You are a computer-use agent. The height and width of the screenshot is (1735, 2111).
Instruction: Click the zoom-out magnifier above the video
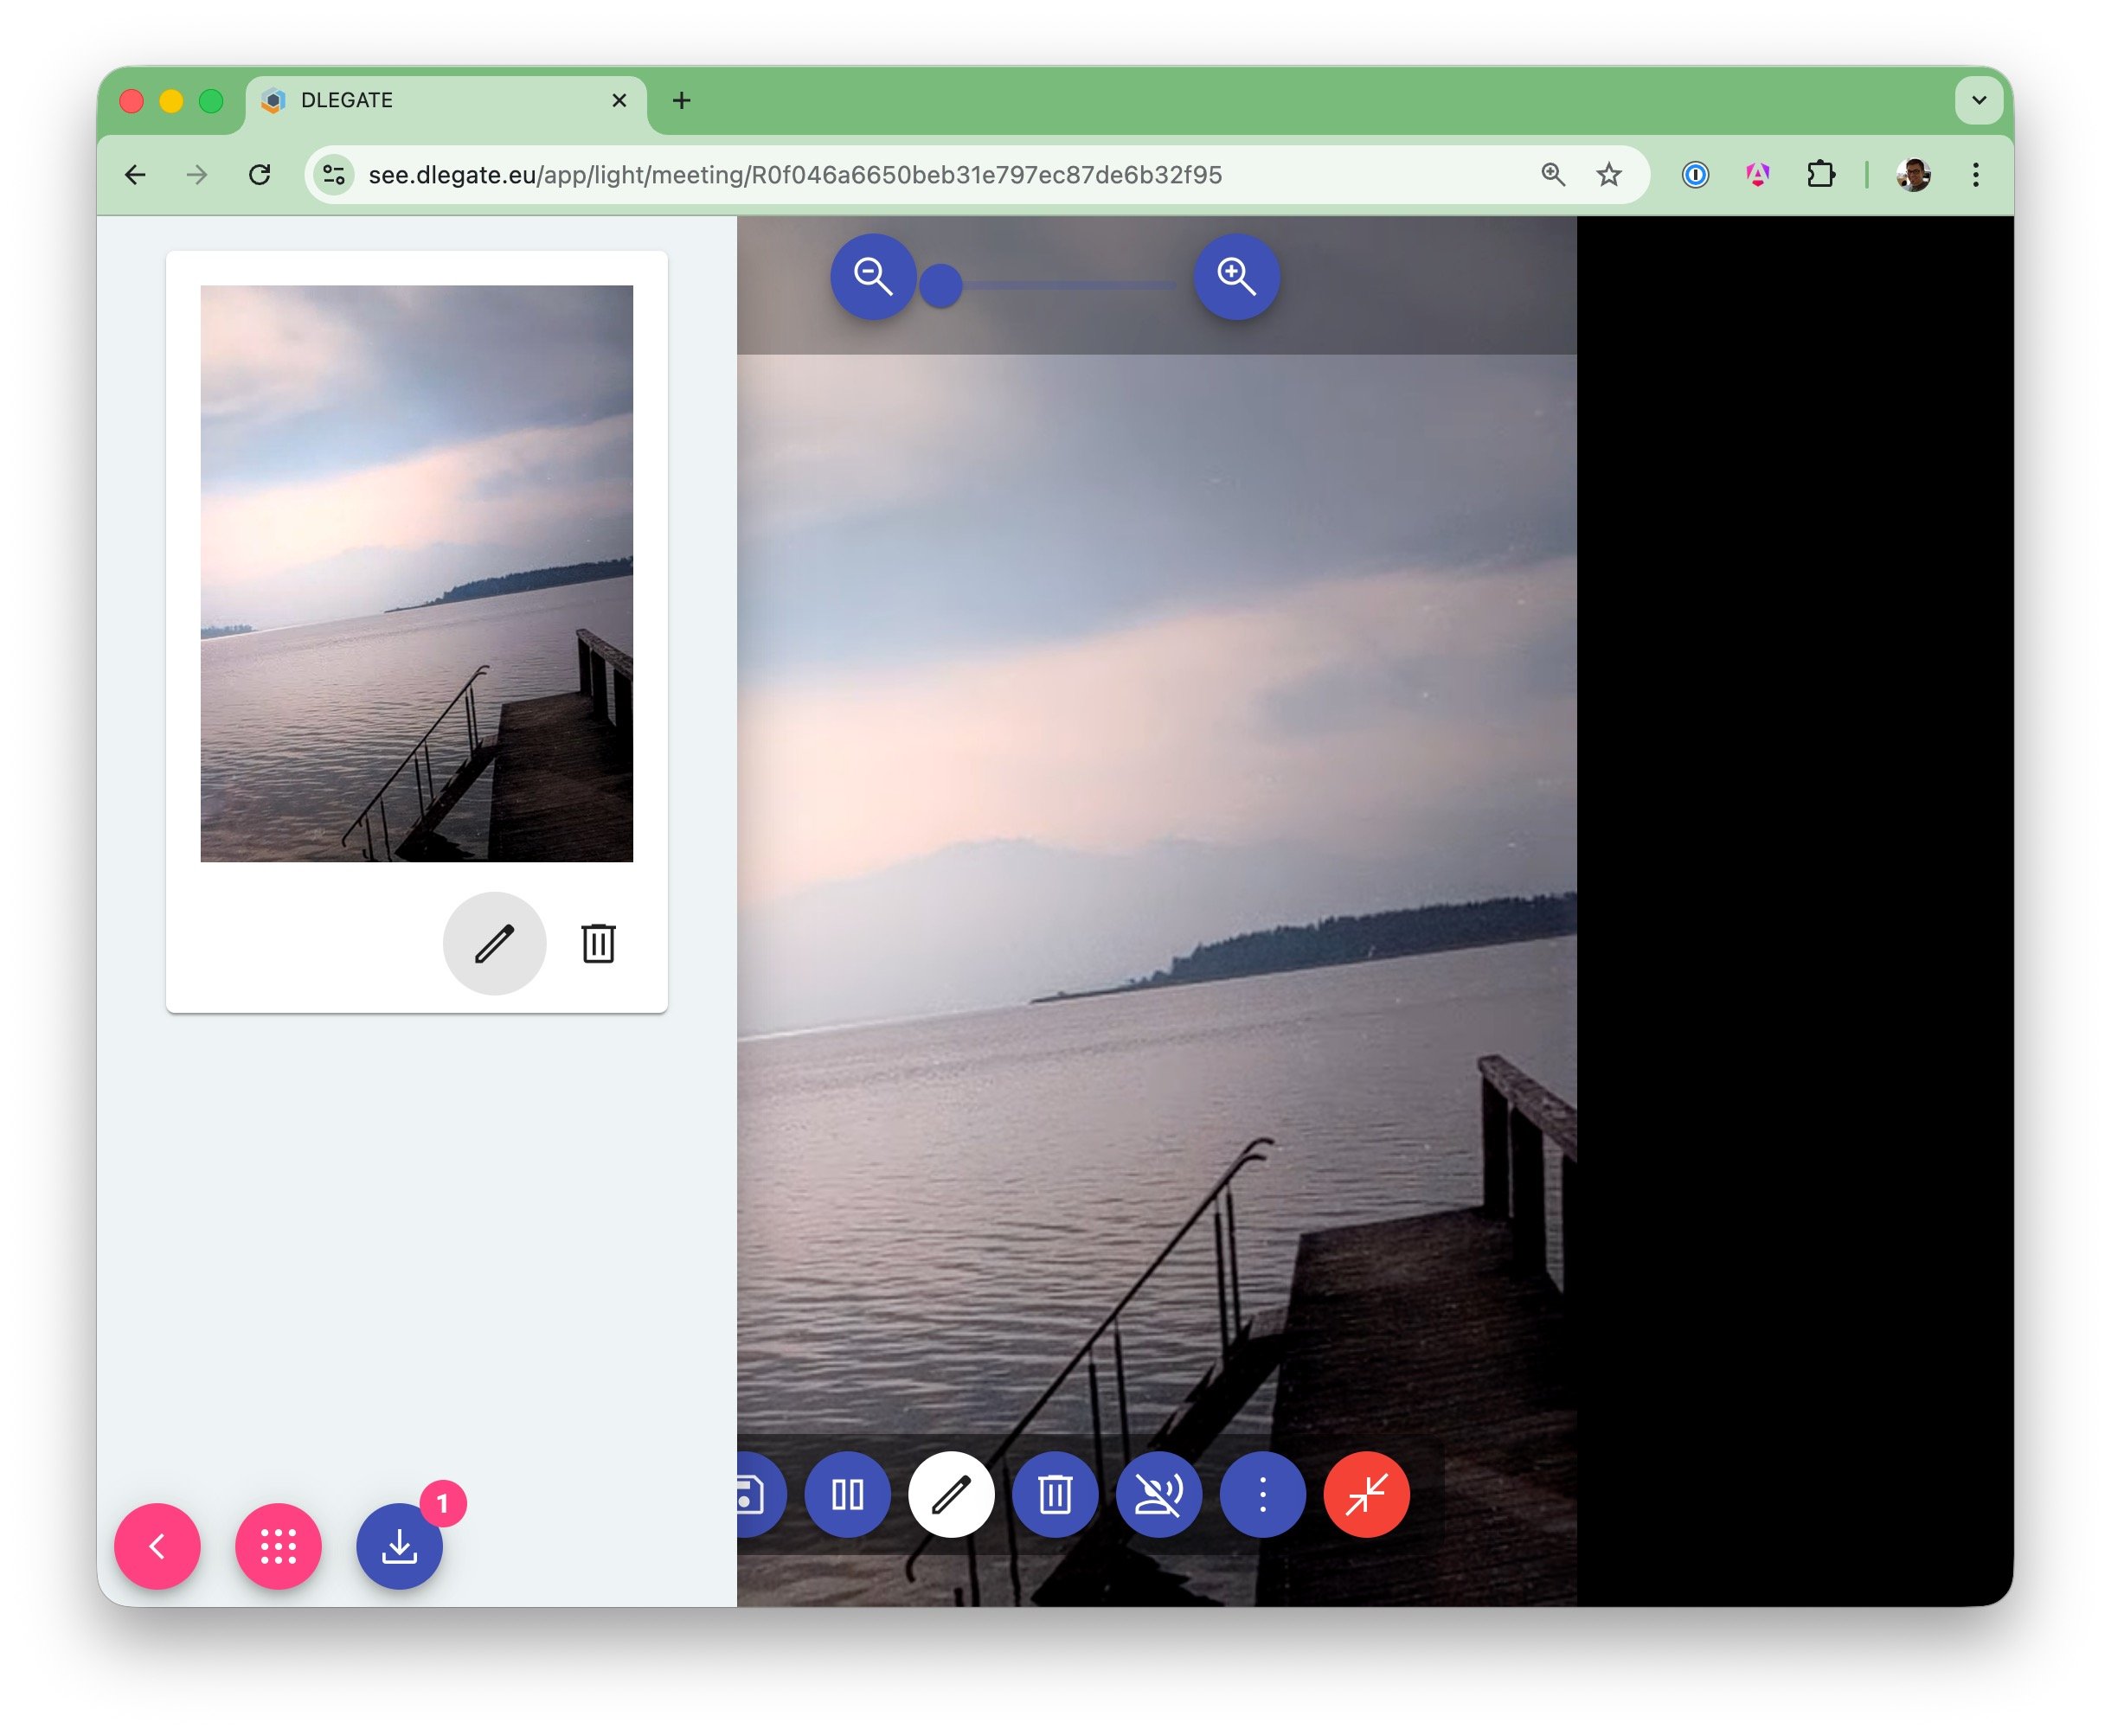(874, 278)
